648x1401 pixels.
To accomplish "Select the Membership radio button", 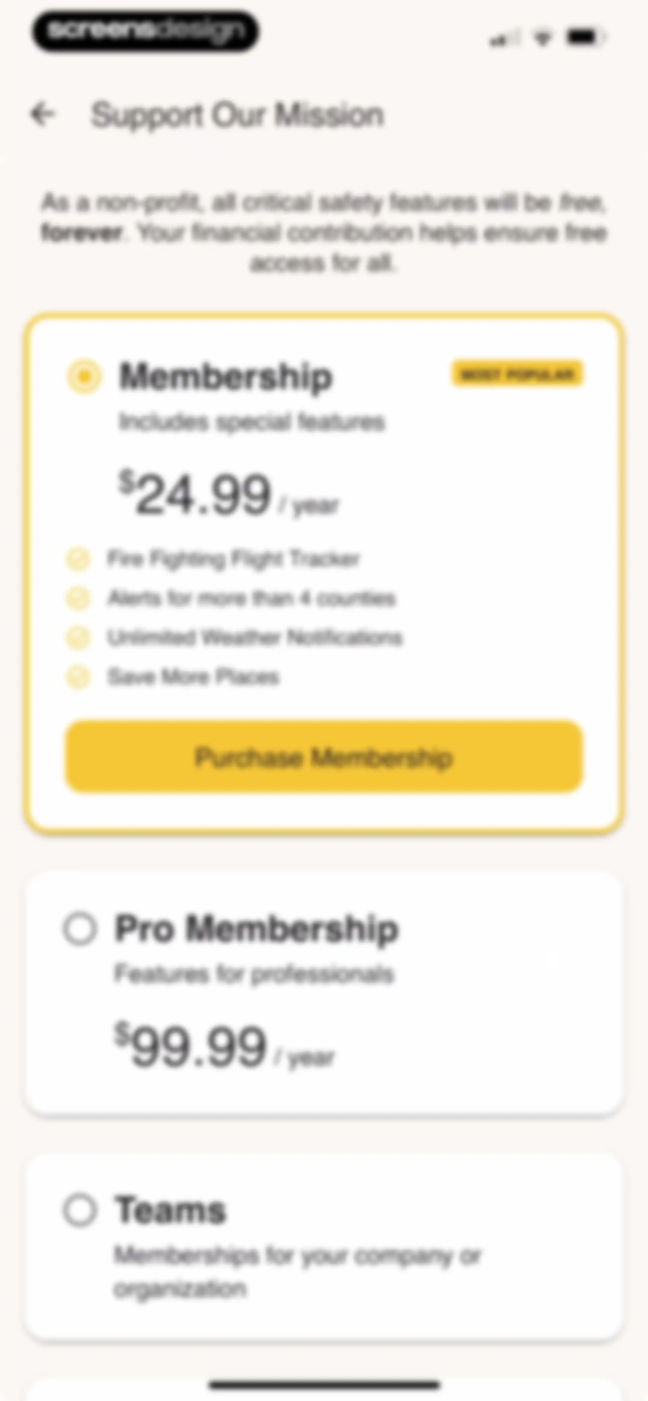I will coord(84,376).
